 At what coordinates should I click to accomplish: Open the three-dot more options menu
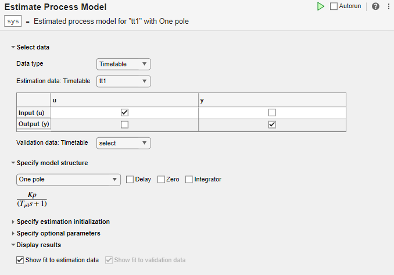388,6
